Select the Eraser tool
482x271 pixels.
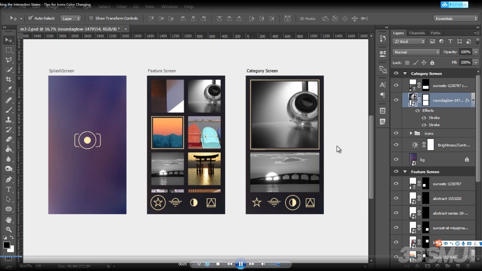click(9, 139)
